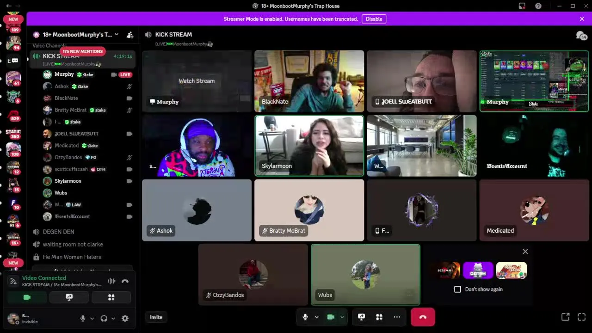Select the Medicated avatar tile

click(534, 210)
